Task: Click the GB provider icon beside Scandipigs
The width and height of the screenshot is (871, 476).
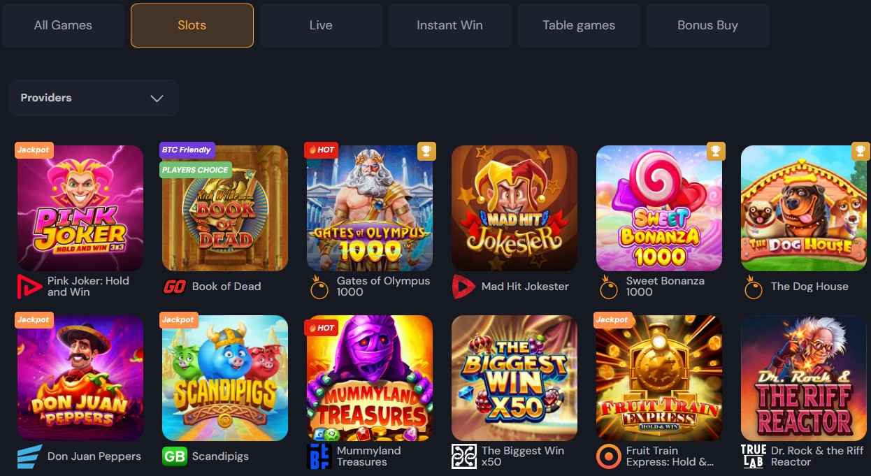Action: coord(174,456)
